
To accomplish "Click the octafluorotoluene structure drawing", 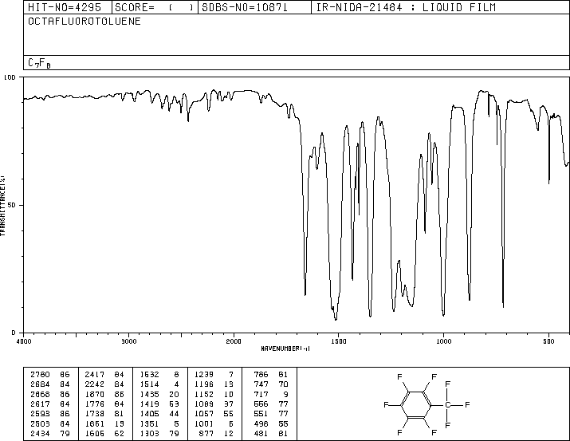I will coord(427,404).
